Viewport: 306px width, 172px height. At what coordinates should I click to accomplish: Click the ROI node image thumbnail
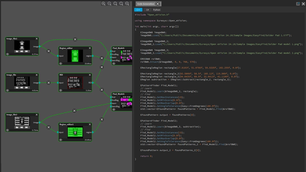pos(75,83)
